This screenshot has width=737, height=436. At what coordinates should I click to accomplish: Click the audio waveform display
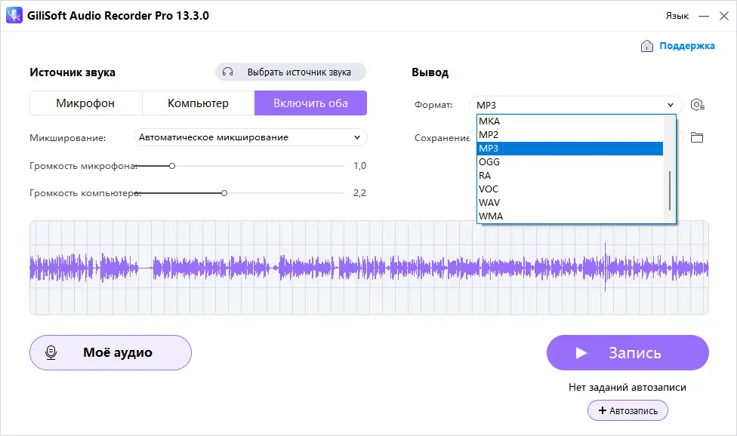click(x=369, y=268)
